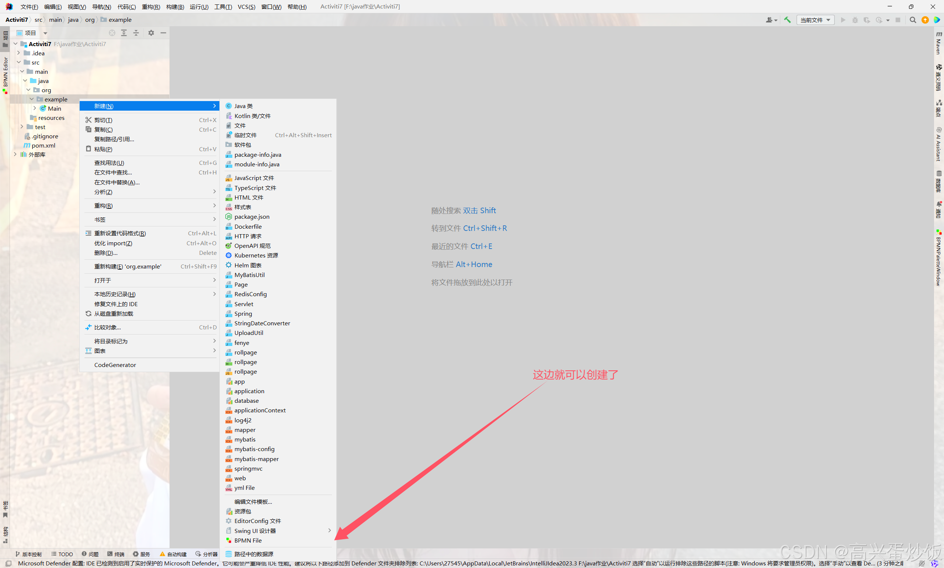Open the 当前文件 run configuration dropdown

pyautogui.click(x=815, y=20)
